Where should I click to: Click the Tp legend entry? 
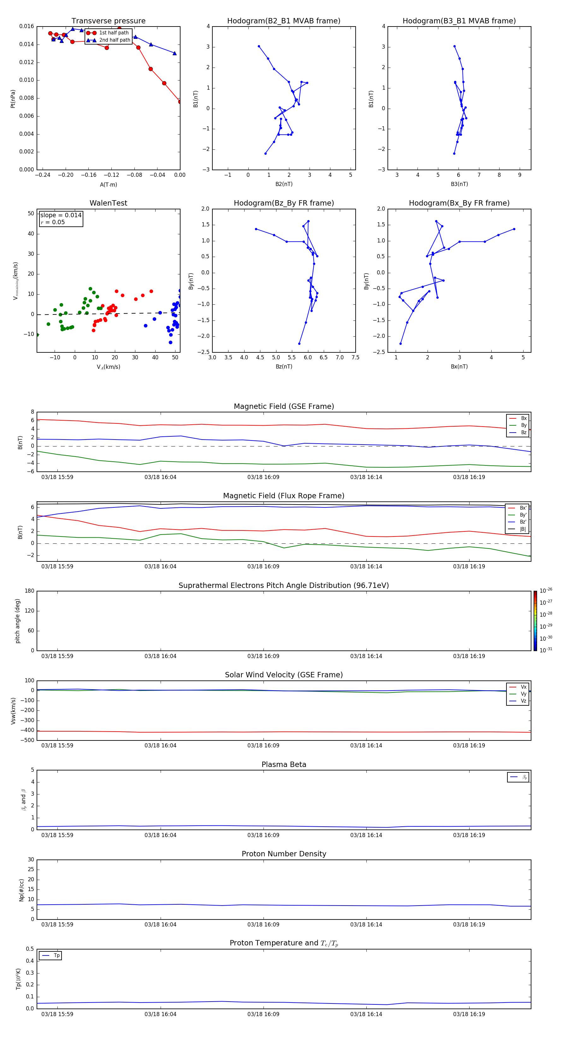50,955
